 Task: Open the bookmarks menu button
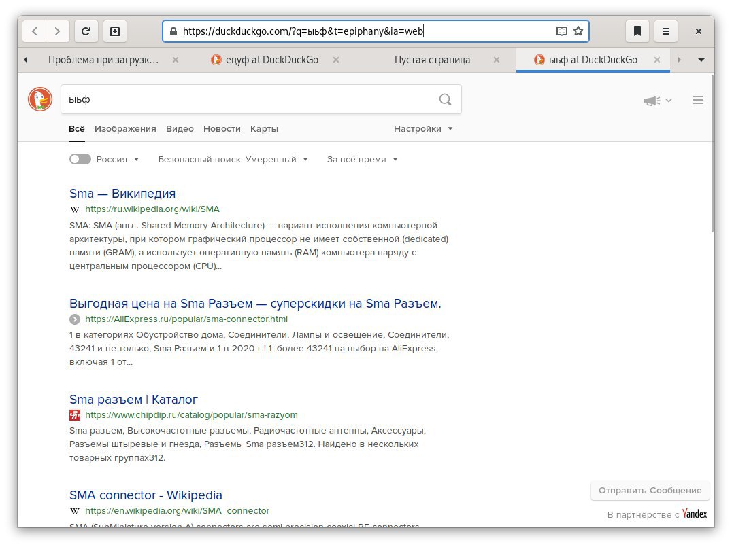click(x=637, y=31)
